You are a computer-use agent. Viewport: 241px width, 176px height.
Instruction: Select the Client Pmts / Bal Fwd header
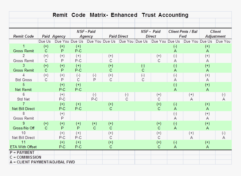pos(183,34)
